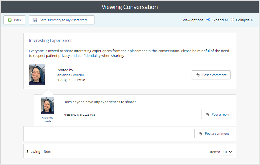Click the 'Showing 1 item' text
This screenshot has width=260, height=165.
pyautogui.click(x=39, y=152)
